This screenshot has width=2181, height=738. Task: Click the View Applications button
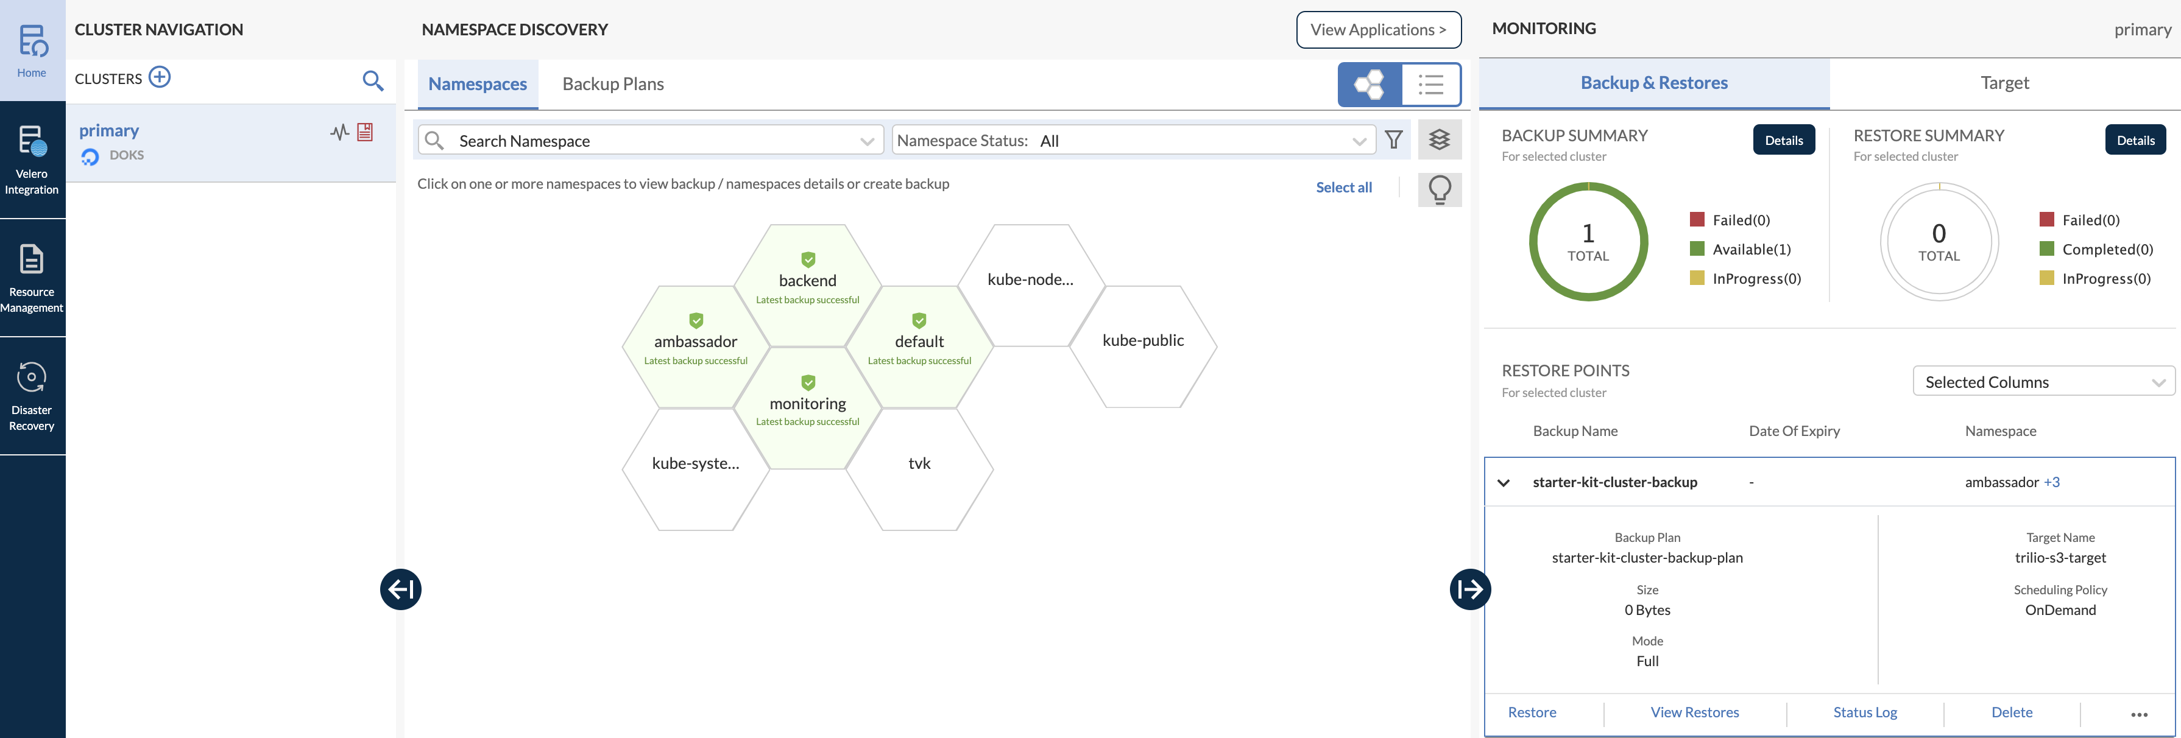[1379, 30]
